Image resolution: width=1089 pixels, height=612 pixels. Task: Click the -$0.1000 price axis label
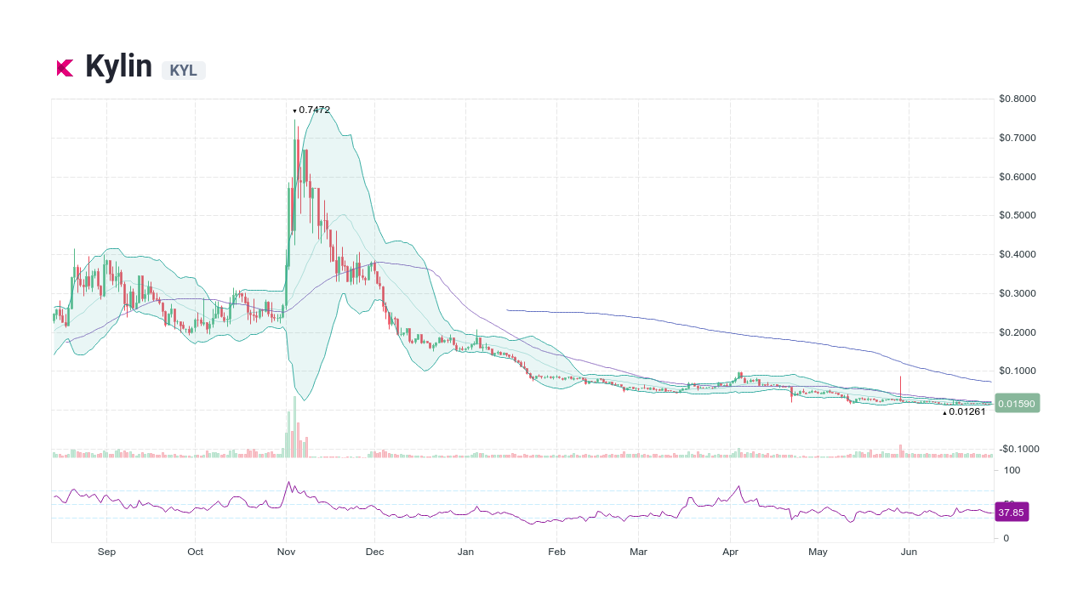coord(1019,449)
